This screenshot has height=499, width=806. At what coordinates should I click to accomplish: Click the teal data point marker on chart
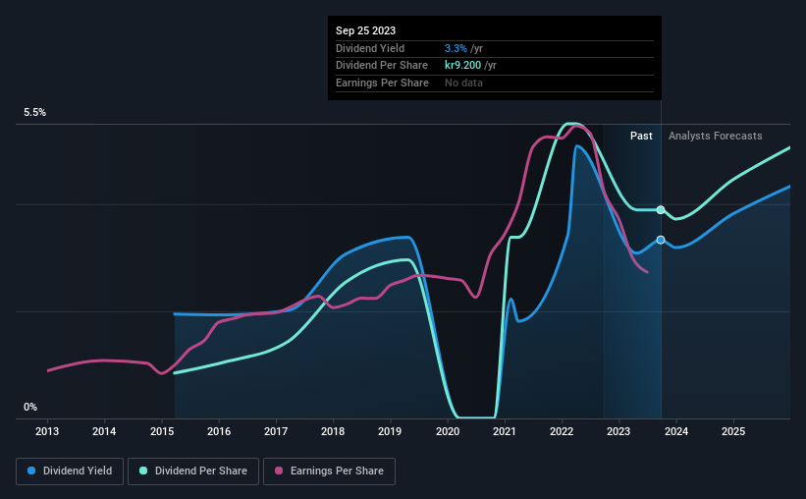point(661,210)
